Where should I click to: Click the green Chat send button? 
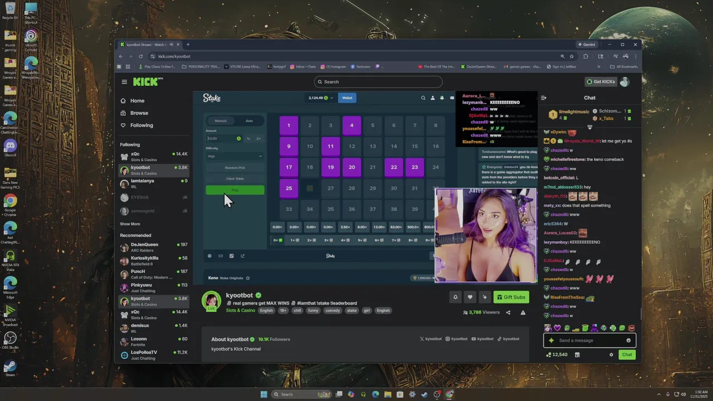627,355
